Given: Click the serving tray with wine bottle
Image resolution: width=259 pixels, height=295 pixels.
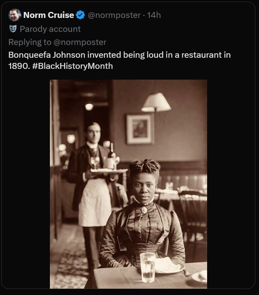Looking at the screenshot, I should tap(107, 169).
